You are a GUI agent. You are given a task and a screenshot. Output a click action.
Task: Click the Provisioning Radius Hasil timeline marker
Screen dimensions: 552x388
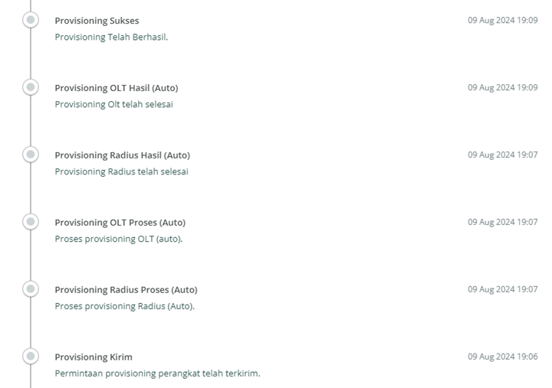[31, 155]
